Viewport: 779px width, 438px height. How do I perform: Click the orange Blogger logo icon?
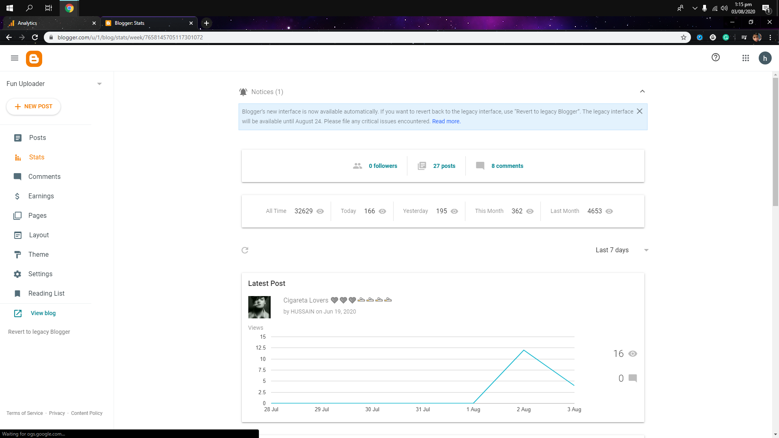point(34,59)
